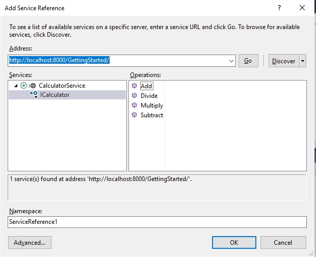
Task: Click the green circle icon beside CalculatorService
Action: tap(24, 86)
